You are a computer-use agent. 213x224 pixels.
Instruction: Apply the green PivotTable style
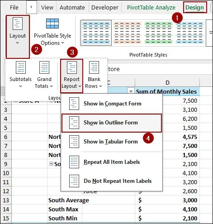coord(158,33)
